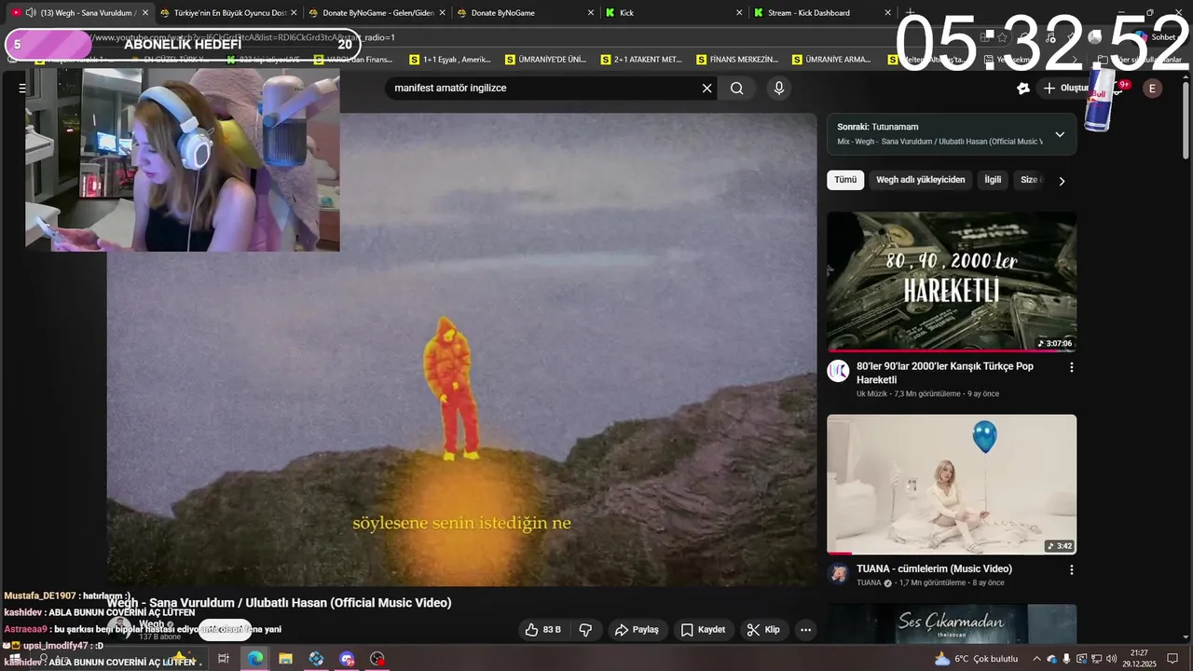Open the 2+1 ATAKENT MET bookmark
The image size is (1193, 671).
pos(641,60)
